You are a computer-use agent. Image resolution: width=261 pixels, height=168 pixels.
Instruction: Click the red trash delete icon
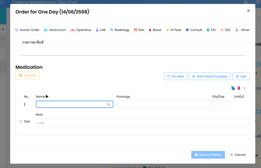(x=239, y=88)
